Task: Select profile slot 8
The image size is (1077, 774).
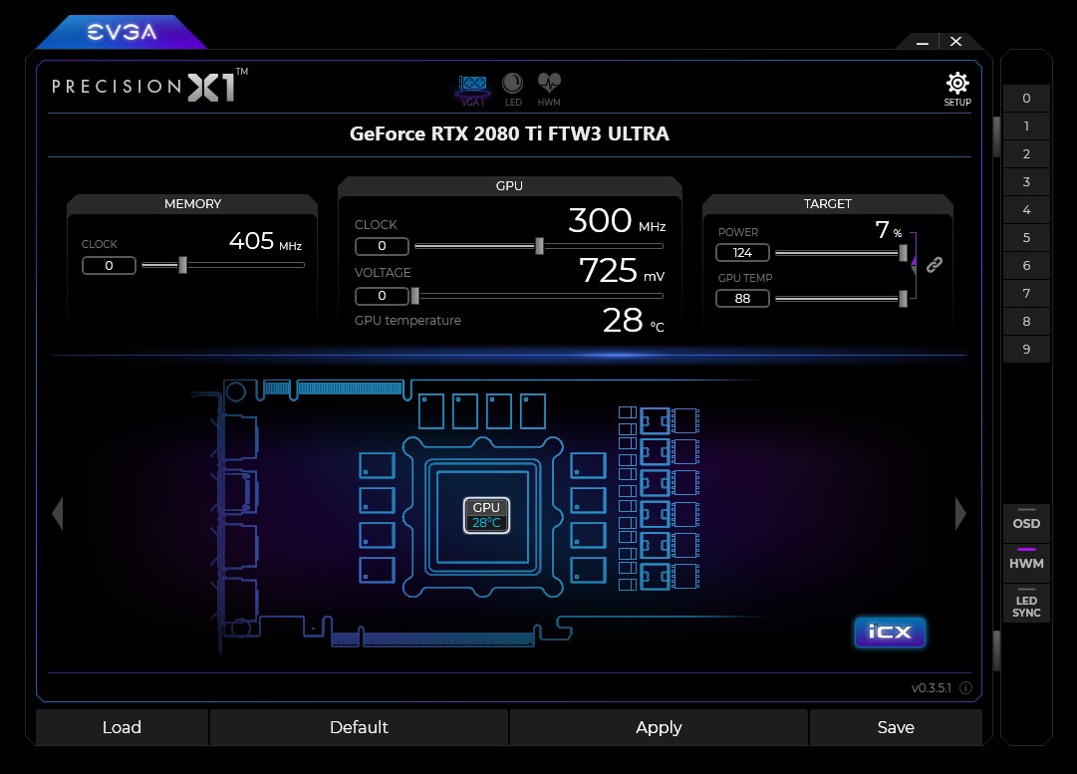Action: tap(1026, 322)
